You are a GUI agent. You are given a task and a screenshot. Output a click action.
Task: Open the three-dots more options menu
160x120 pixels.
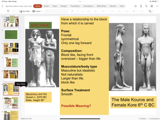[x=157, y=6]
